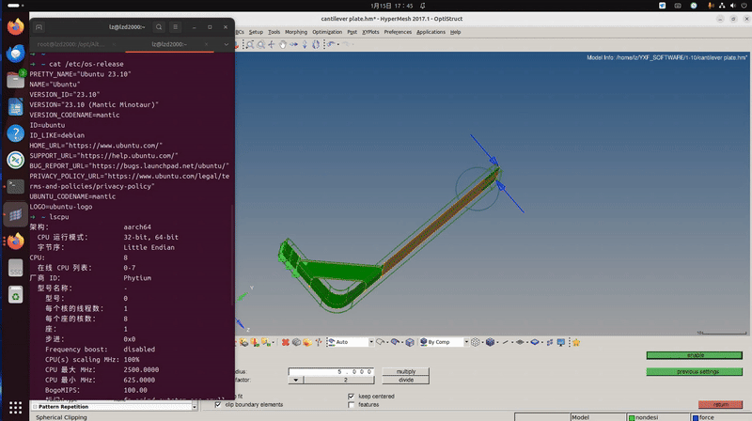Screen dimensions: 752x421
Task: Open Thunderbird mail from the dock
Action: (x=15, y=54)
